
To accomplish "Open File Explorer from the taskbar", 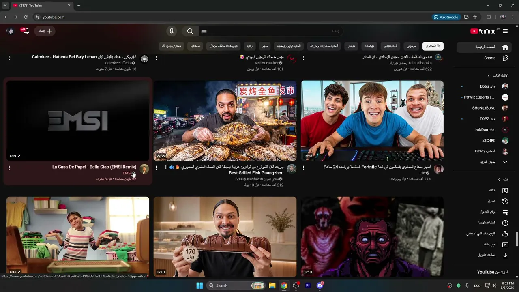I will (272, 286).
